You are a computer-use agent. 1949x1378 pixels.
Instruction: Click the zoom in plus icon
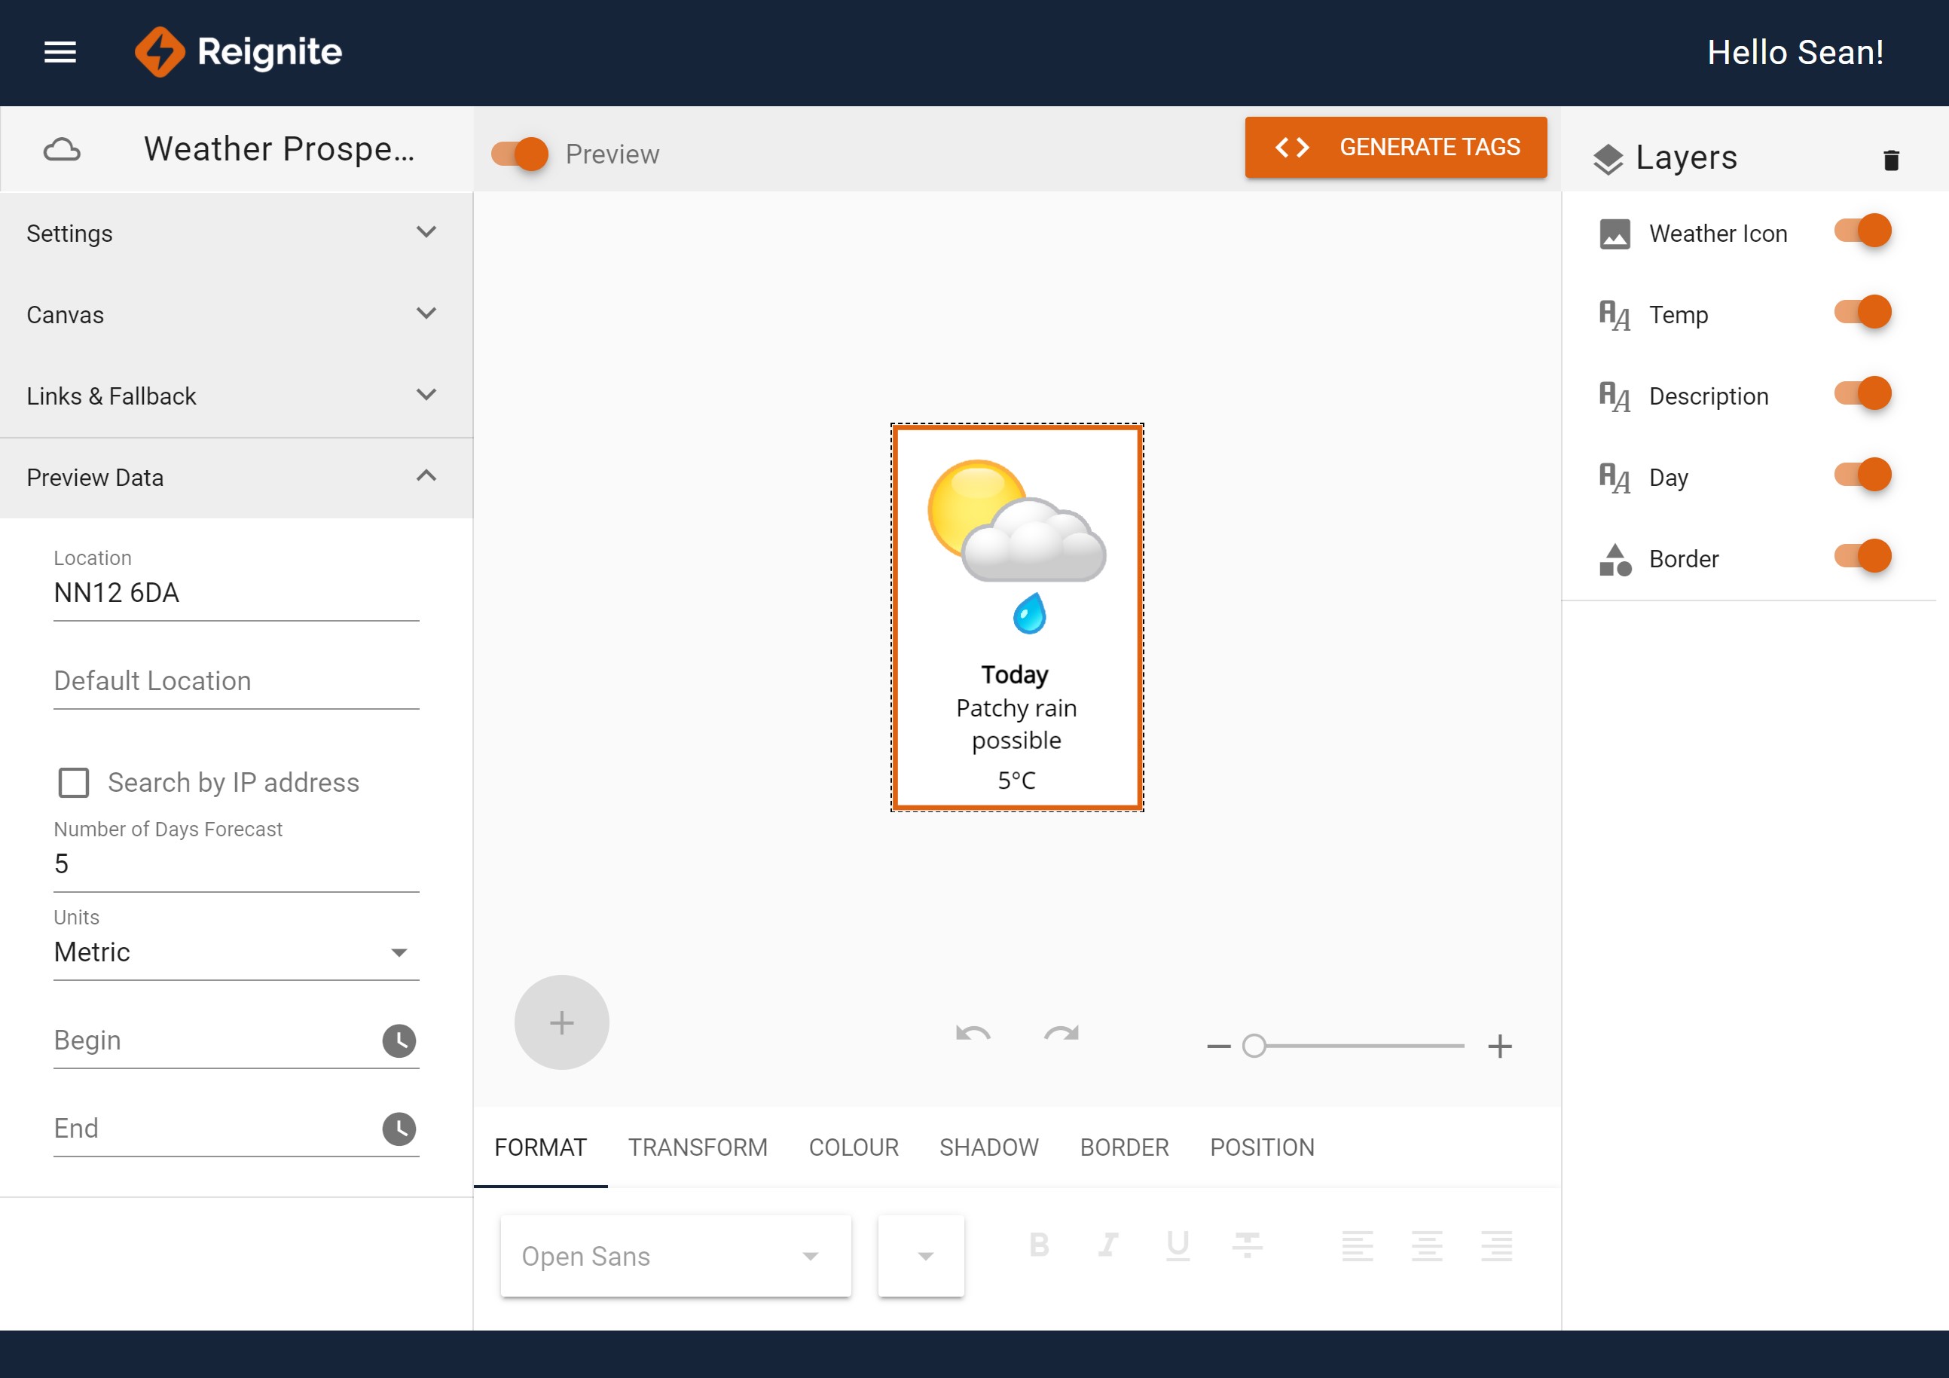pyautogui.click(x=1499, y=1046)
